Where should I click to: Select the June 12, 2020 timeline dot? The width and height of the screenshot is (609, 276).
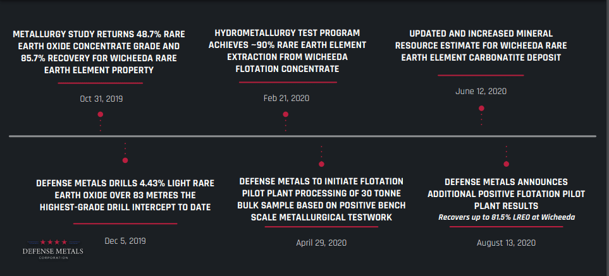481,108
